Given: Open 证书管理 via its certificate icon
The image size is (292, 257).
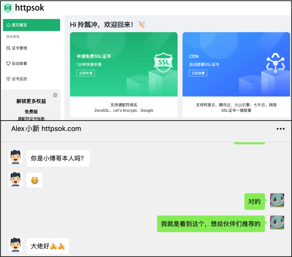Looking at the screenshot, I should (8, 48).
